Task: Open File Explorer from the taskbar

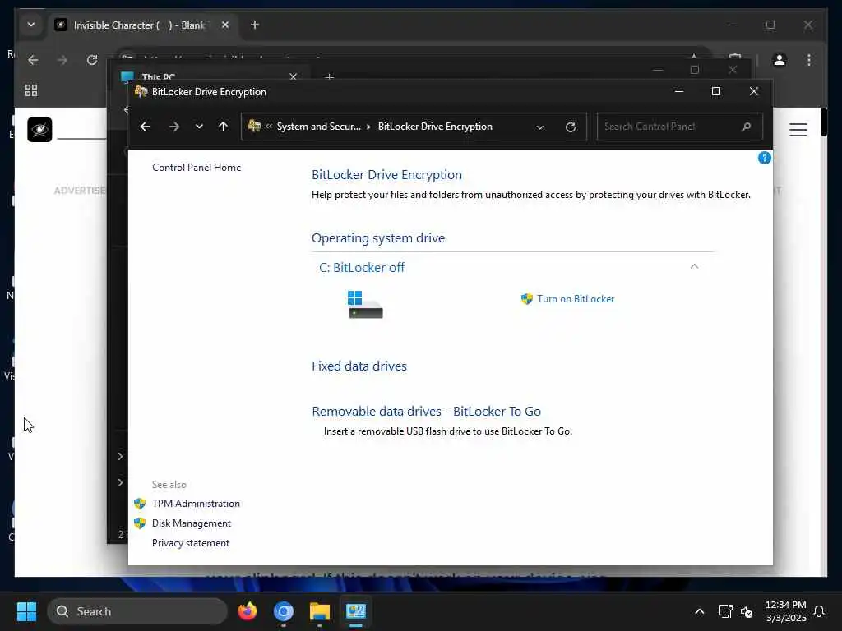Action: point(320,611)
